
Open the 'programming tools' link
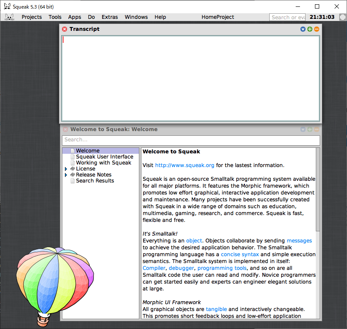click(x=222, y=268)
